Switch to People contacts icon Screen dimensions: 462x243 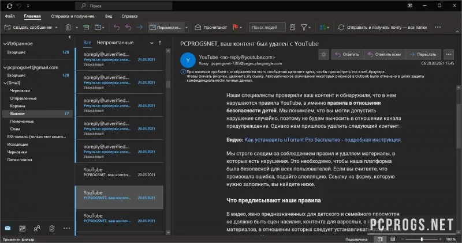[x=37, y=228]
